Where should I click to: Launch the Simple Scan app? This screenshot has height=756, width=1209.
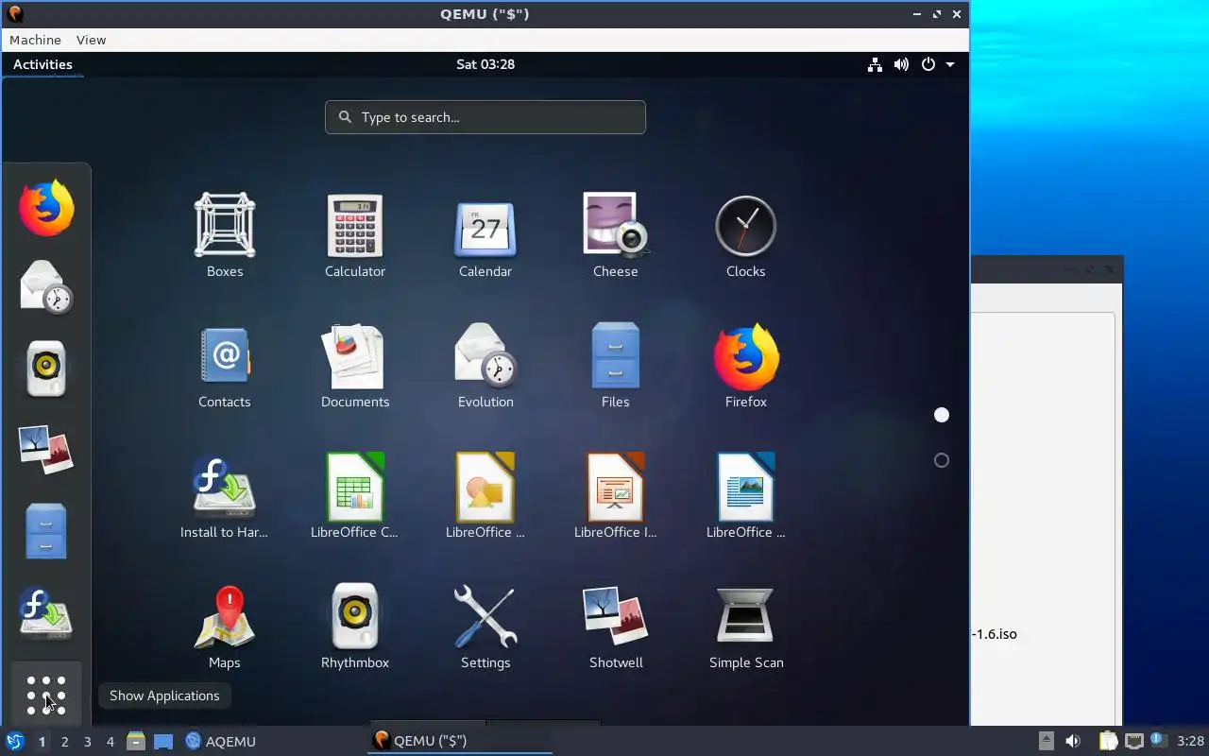[746, 627]
